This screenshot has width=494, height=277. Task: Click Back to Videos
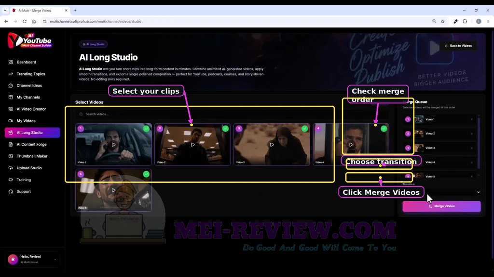pos(458,46)
